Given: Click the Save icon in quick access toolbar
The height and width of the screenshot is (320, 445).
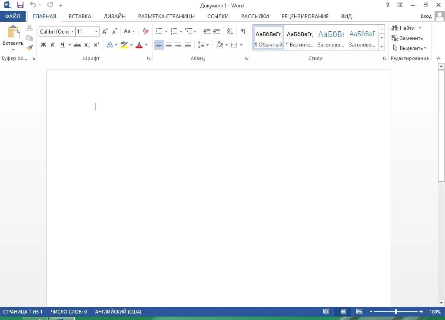Looking at the screenshot, I should [20, 5].
